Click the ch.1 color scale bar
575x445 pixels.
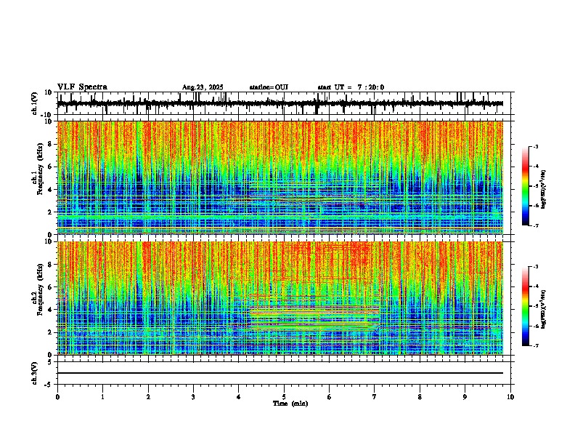coord(526,186)
